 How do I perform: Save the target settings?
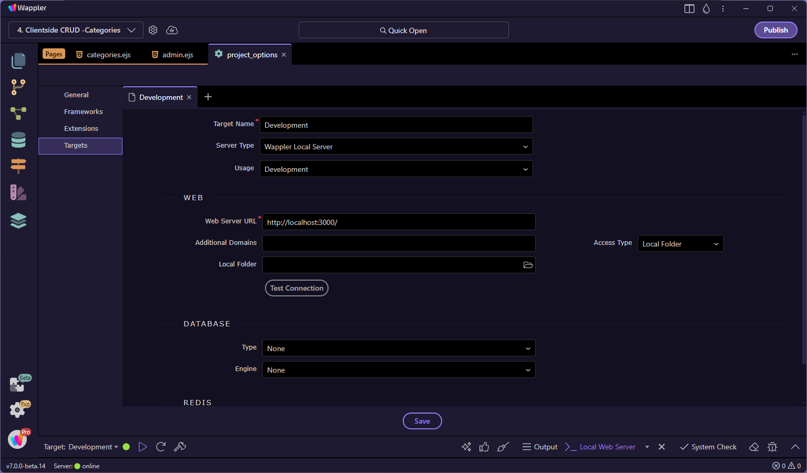[x=422, y=420]
